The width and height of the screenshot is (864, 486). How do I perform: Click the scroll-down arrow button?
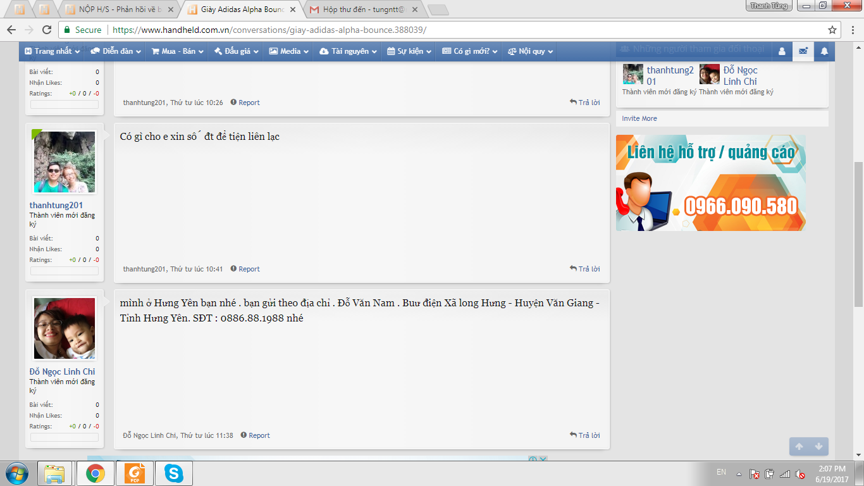click(x=818, y=446)
